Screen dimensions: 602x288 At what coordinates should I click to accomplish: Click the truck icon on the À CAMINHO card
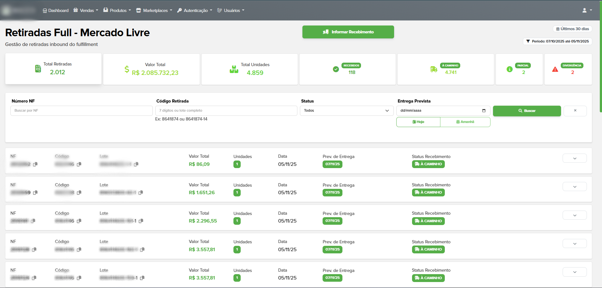coord(433,69)
